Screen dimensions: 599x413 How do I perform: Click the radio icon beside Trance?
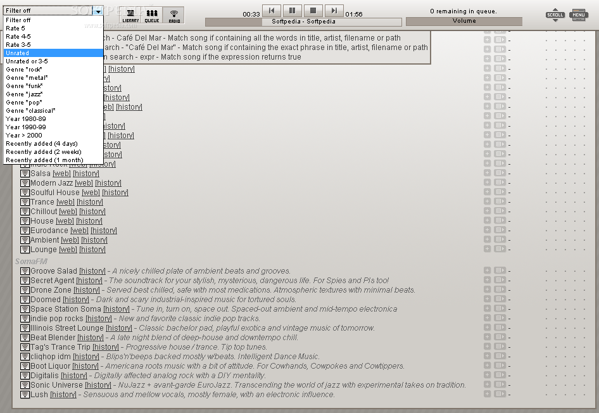(x=25, y=202)
